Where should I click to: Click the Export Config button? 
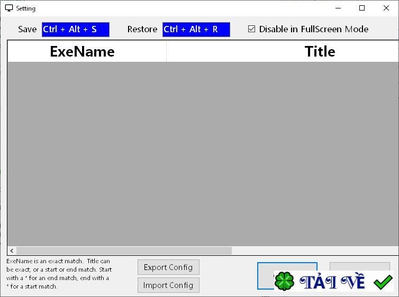pyautogui.click(x=168, y=267)
